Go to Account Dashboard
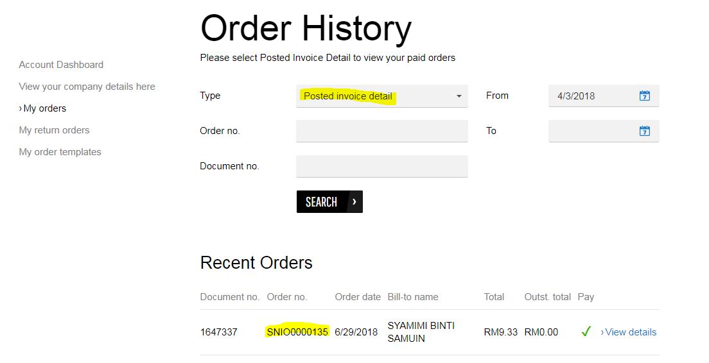 click(61, 65)
